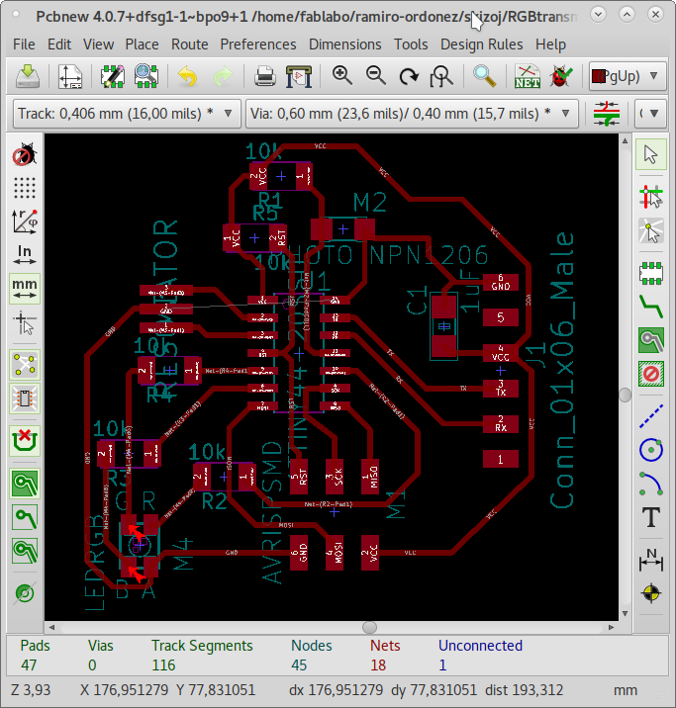Toggle footprint ratsnest display

click(x=25, y=398)
